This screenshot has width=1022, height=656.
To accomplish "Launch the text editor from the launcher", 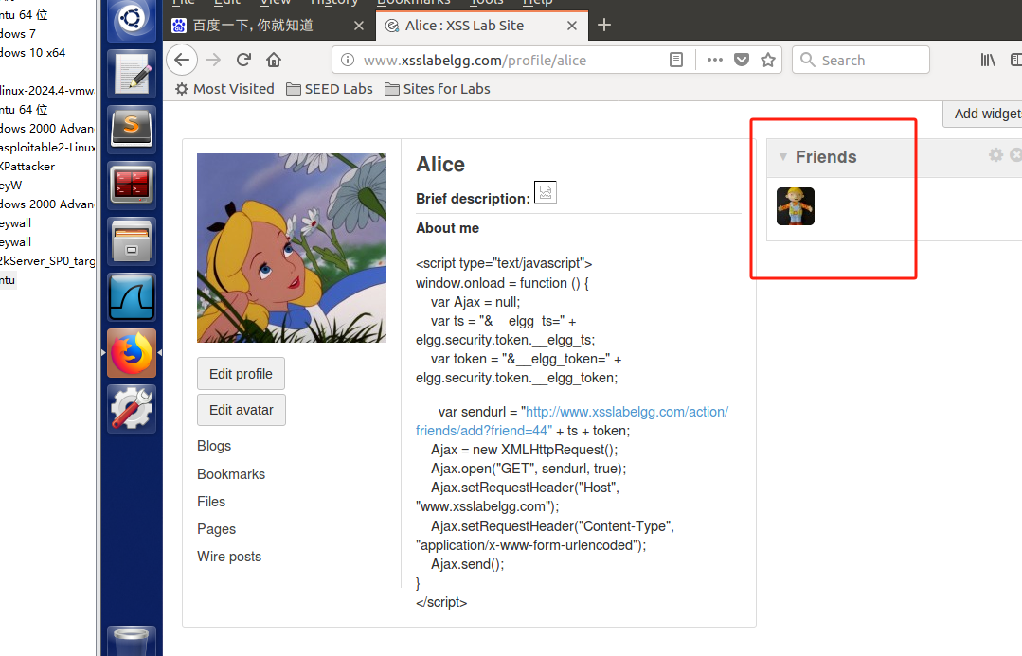I will click(x=132, y=73).
